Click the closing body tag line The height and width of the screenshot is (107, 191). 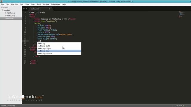point(33,61)
